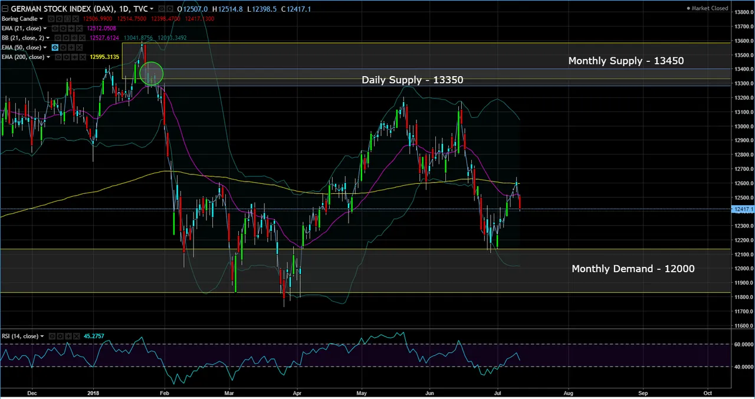The image size is (755, 399).
Task: Expand the EMA (21, close) dropdown
Action: click(45, 28)
